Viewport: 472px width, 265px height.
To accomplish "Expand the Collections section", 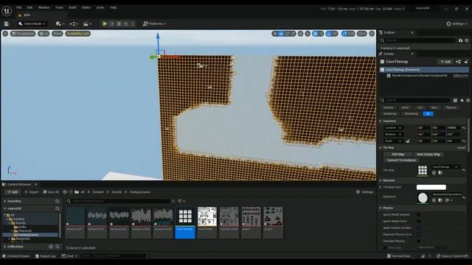I will click(5, 247).
